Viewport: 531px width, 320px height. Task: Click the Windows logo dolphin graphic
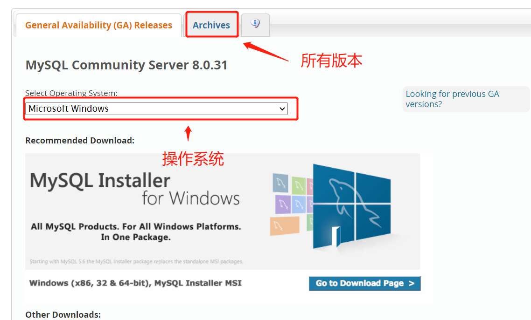coord(352,206)
